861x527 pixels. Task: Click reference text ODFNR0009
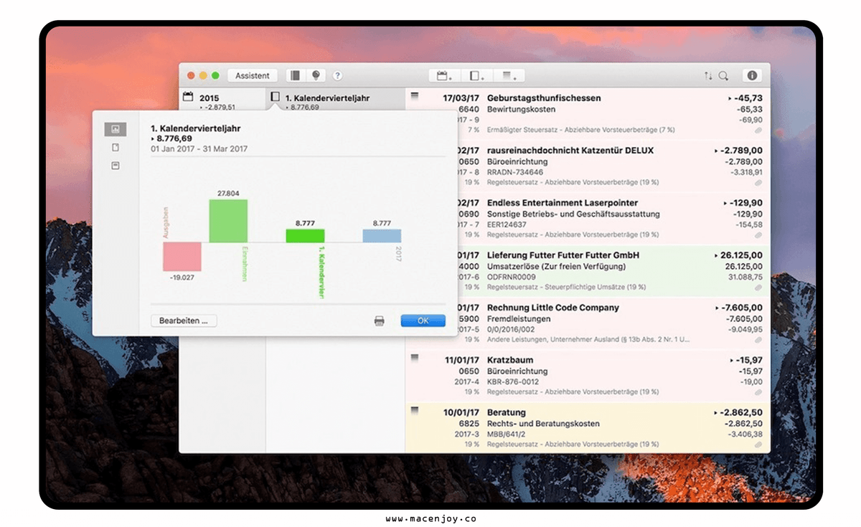tap(510, 277)
